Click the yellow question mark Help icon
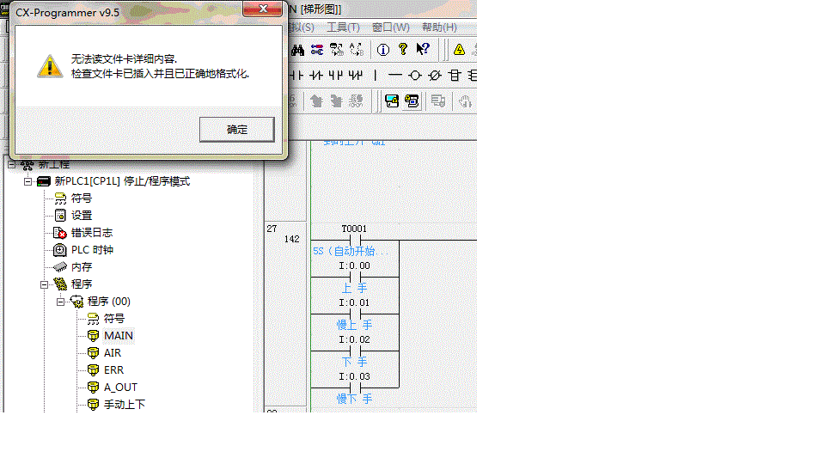The height and width of the screenshot is (464, 825). pos(403,50)
